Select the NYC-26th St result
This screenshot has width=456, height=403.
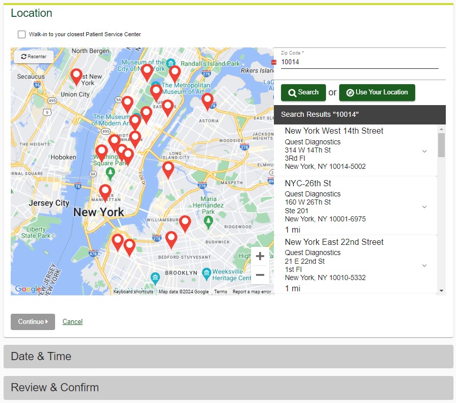(x=356, y=206)
